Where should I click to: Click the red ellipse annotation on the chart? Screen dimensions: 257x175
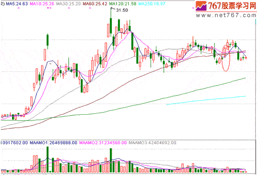point(226,58)
